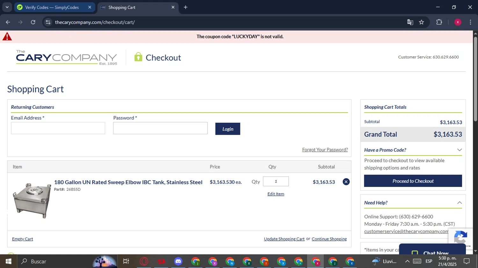Open Forgot Your Password link
The height and width of the screenshot is (268, 478).
click(x=325, y=150)
